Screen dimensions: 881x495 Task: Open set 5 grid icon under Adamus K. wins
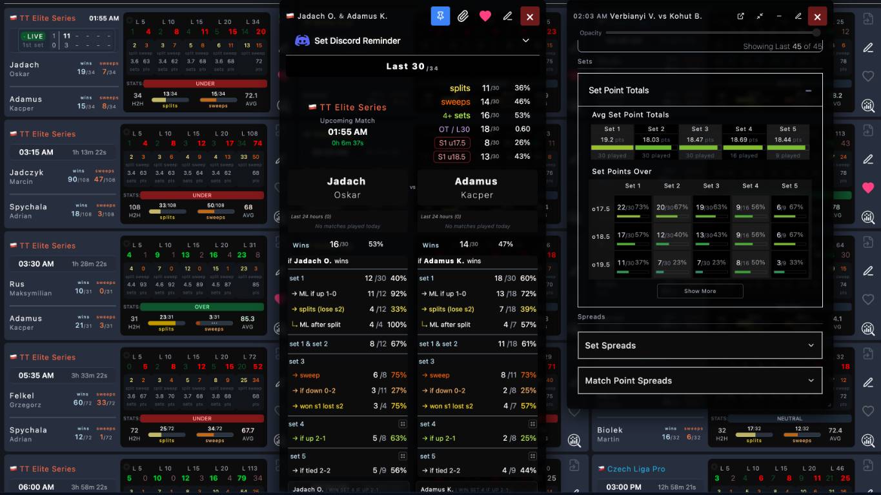[x=532, y=456]
